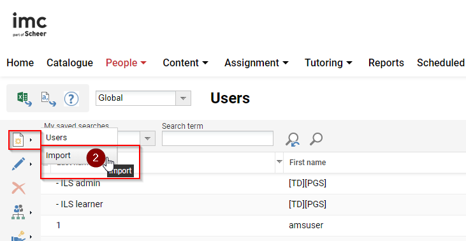Select Import in the flyout menu

pyautogui.click(x=79, y=156)
